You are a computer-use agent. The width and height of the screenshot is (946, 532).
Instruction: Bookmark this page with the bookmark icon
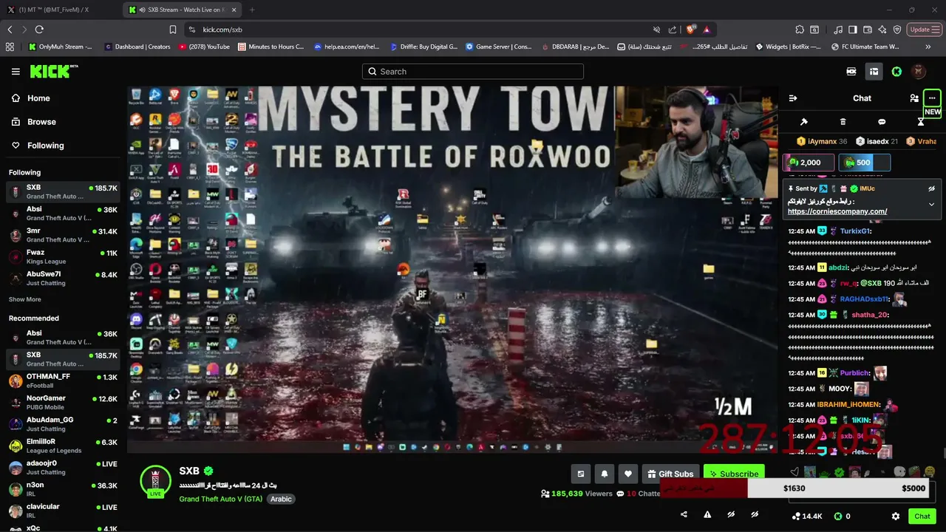click(x=173, y=30)
